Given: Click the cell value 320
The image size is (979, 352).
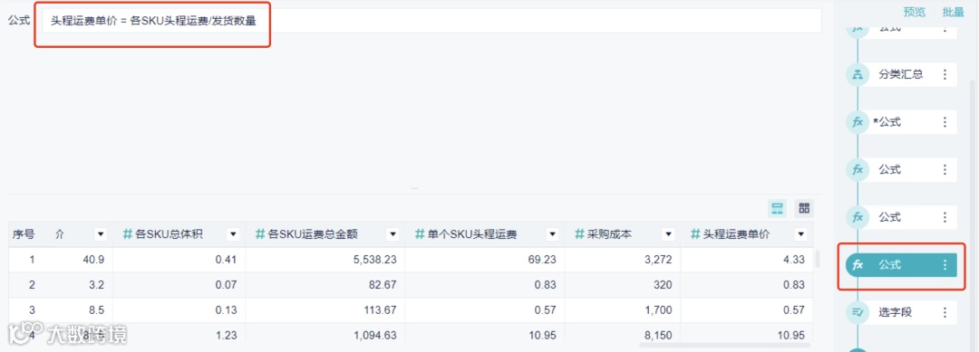Looking at the screenshot, I should click(663, 285).
